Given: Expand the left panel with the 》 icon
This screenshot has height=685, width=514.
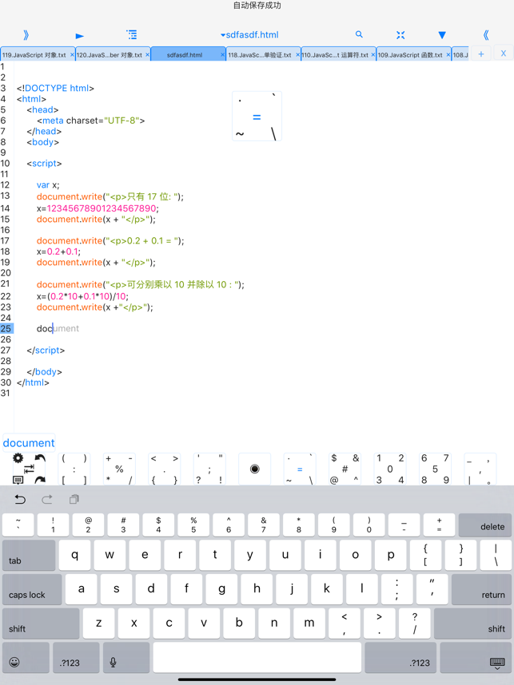Looking at the screenshot, I should click(x=26, y=35).
